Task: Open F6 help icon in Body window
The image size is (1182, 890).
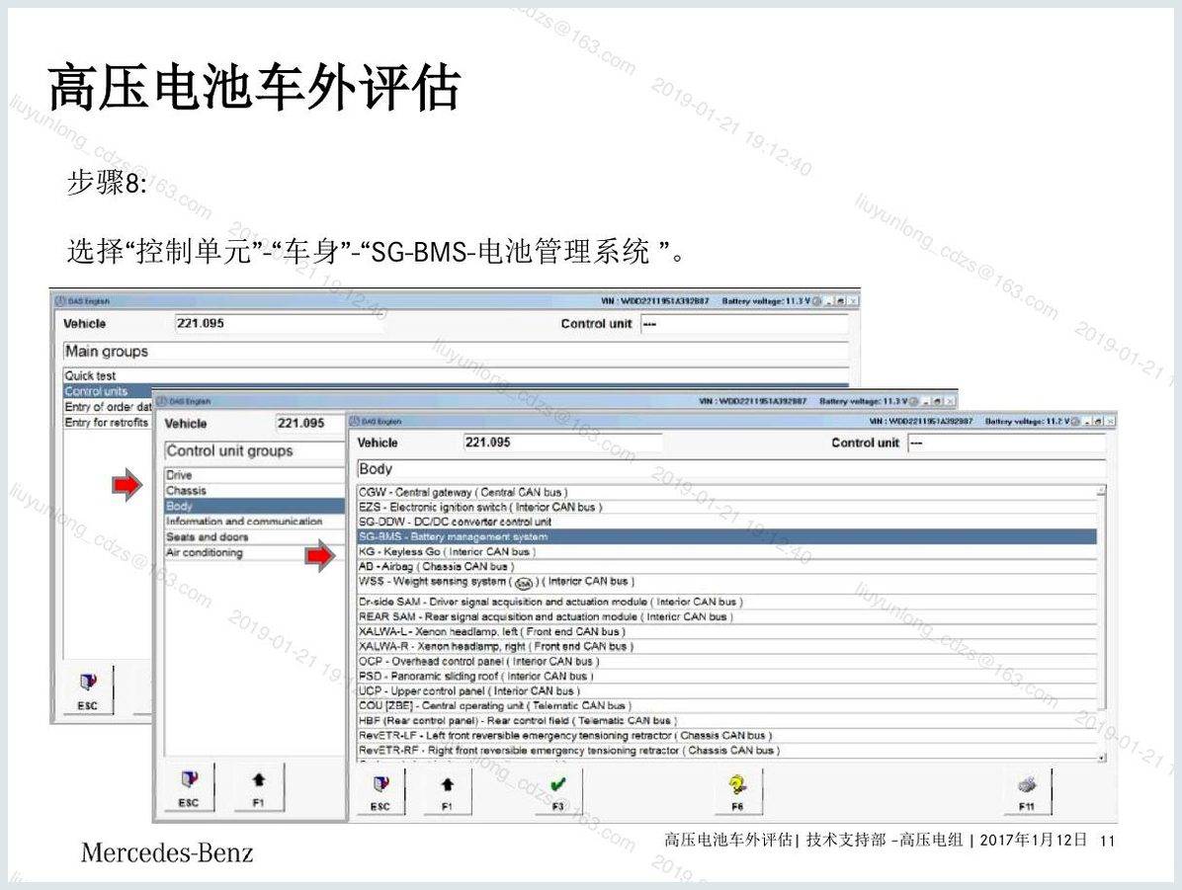Action: click(737, 791)
